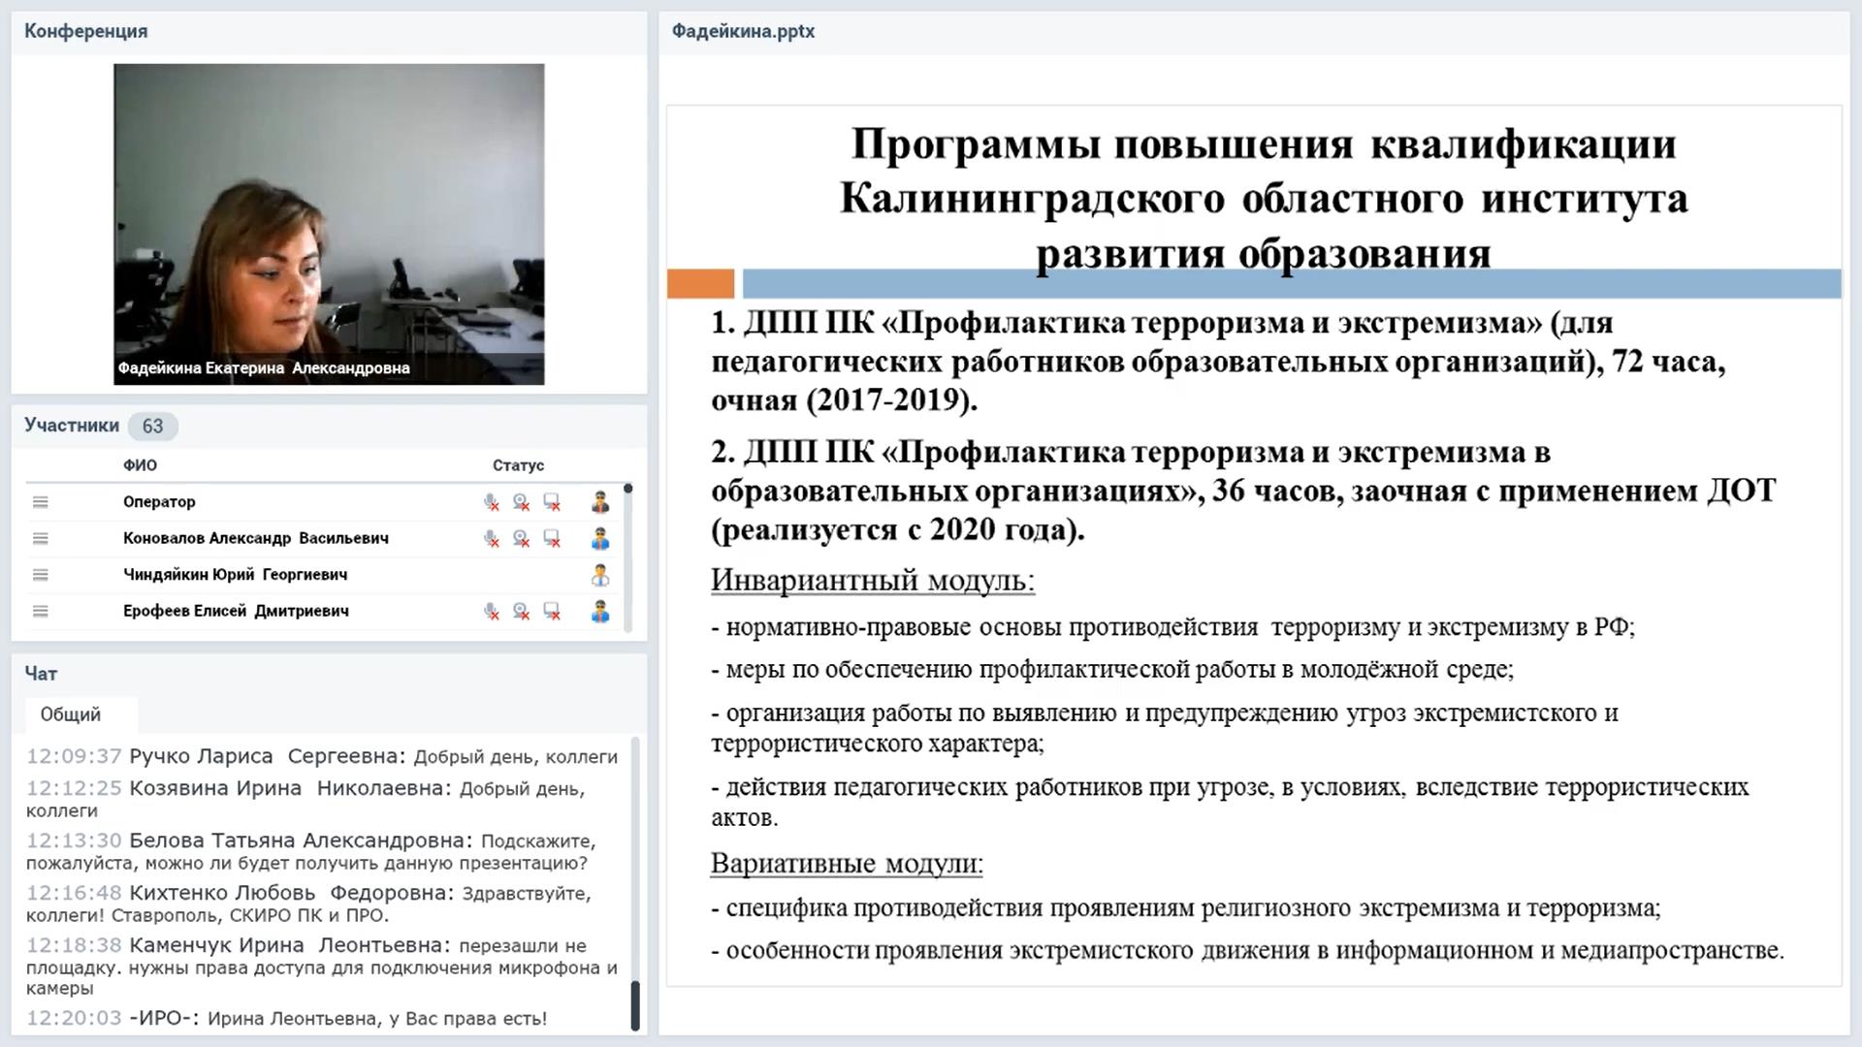Click the presenter webcam video

click(329, 224)
